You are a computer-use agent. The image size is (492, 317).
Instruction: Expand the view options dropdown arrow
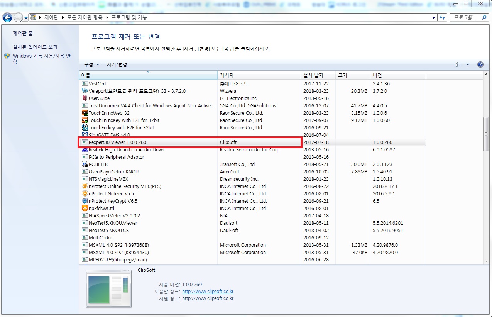468,64
